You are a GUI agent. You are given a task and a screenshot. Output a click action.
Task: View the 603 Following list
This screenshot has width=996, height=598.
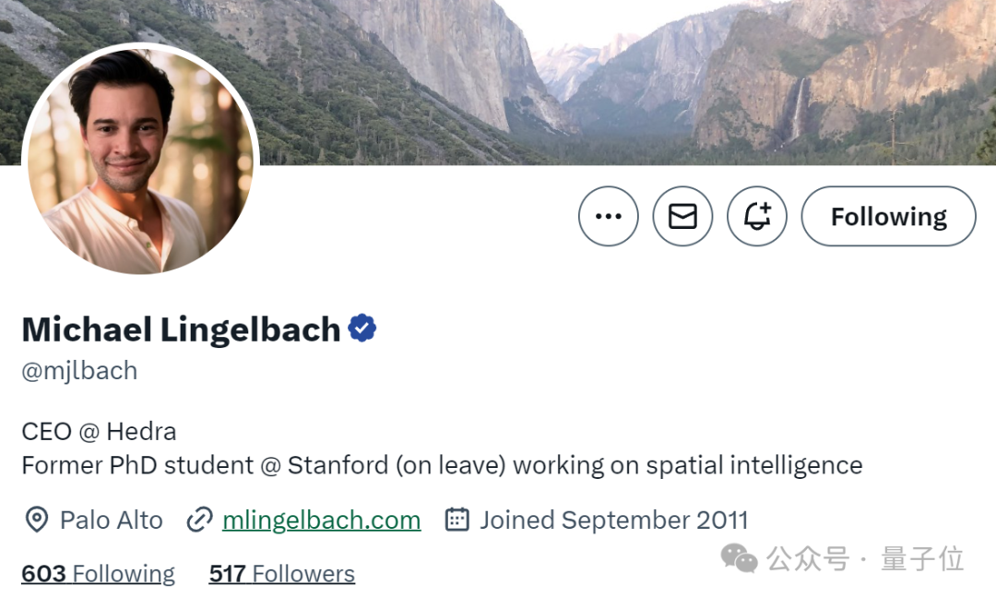point(98,574)
